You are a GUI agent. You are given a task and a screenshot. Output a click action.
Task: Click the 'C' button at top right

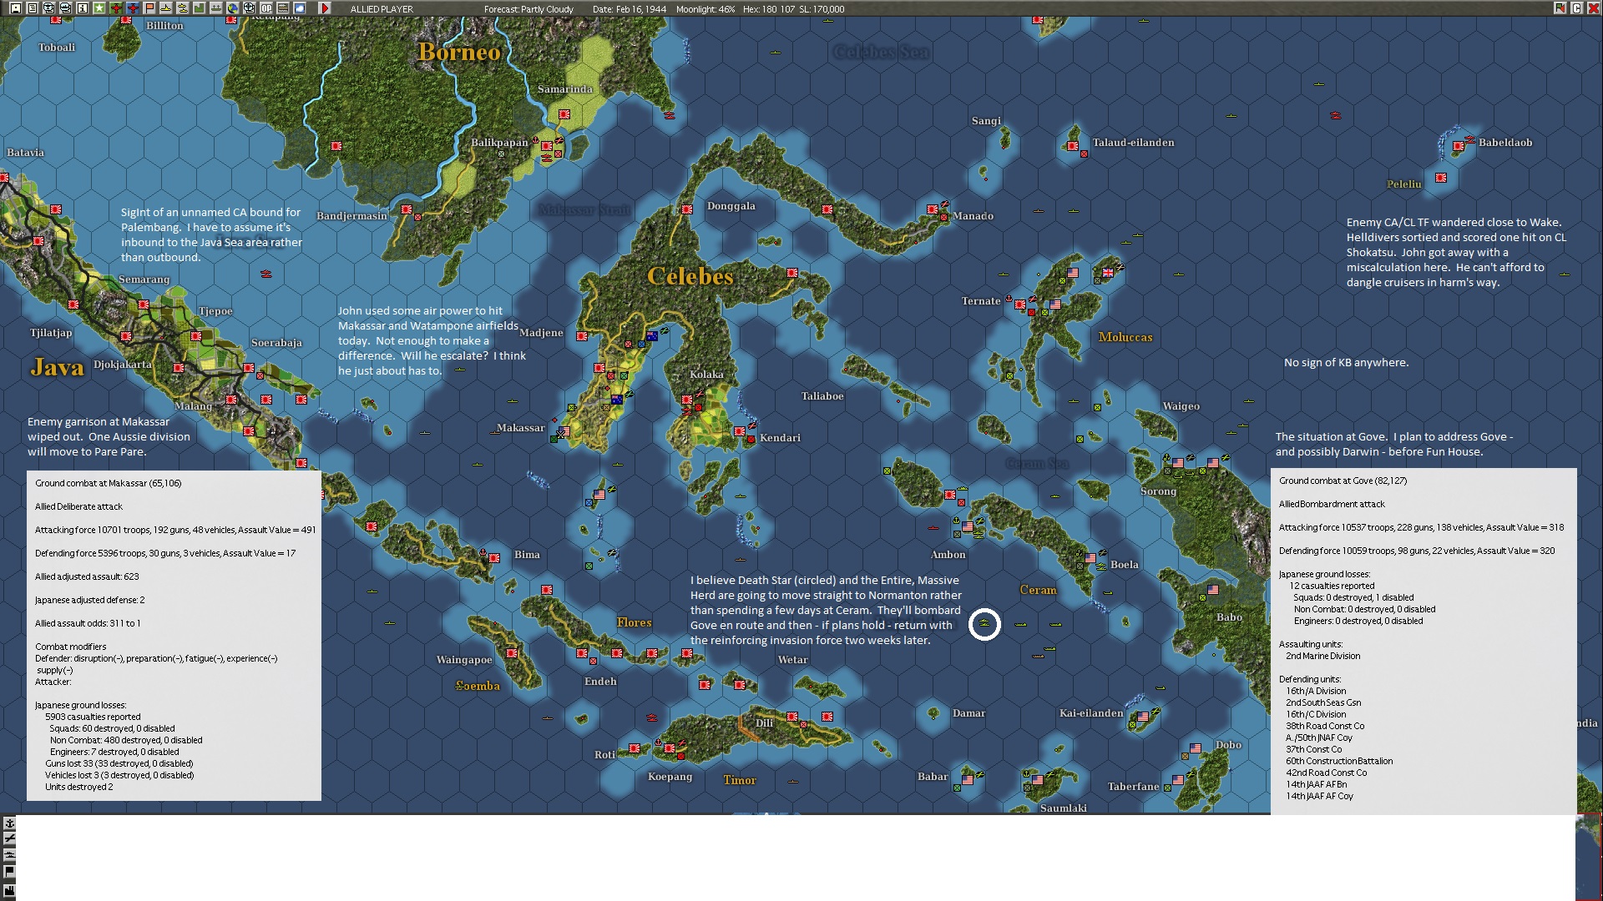[1577, 8]
